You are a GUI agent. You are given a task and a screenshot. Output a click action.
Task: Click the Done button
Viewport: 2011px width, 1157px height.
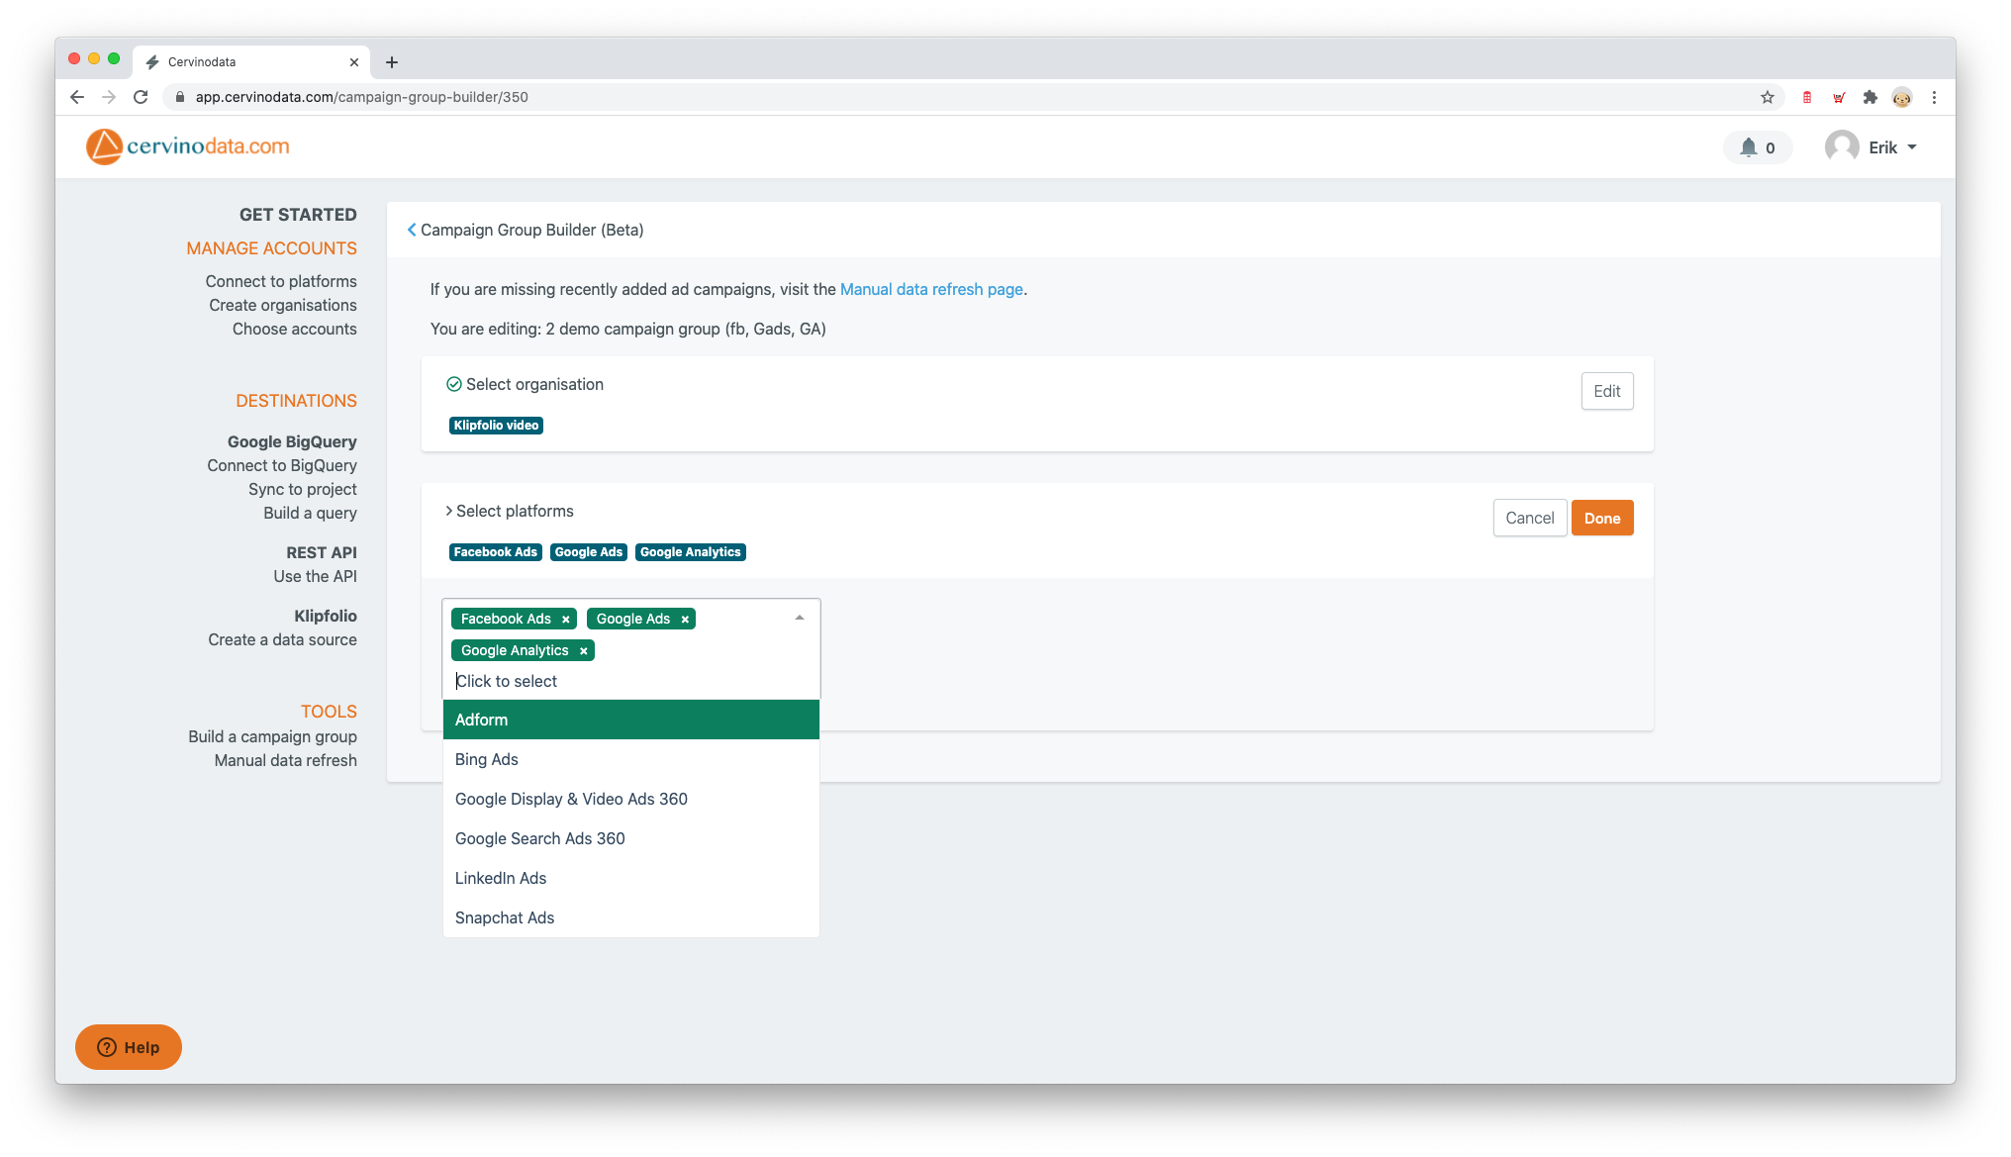tap(1602, 518)
